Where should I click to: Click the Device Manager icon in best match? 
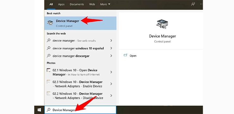pos(50,23)
